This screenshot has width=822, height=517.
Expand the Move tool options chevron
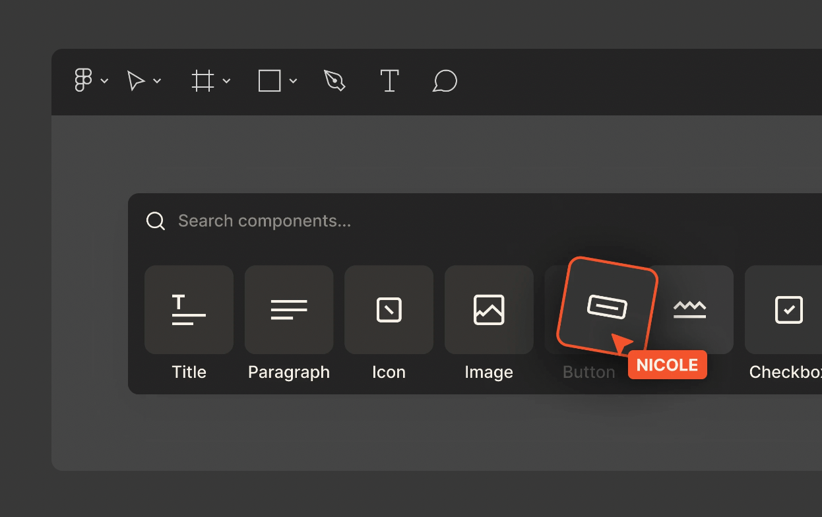(157, 81)
